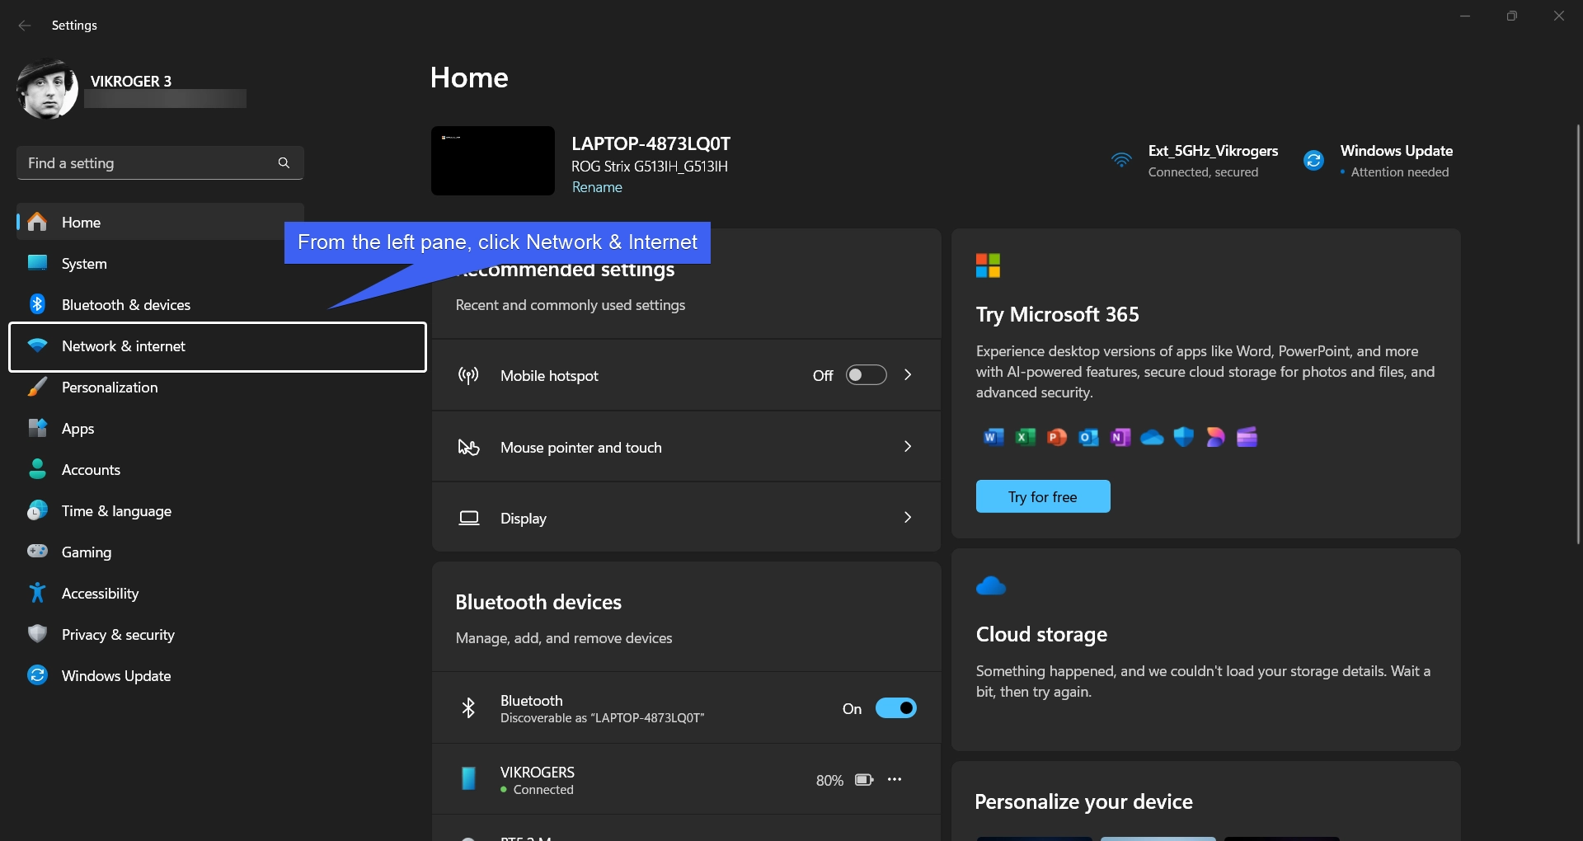Click the Wi-Fi icon beside Ext_5GHz_Vikrogers

pos(1121,160)
